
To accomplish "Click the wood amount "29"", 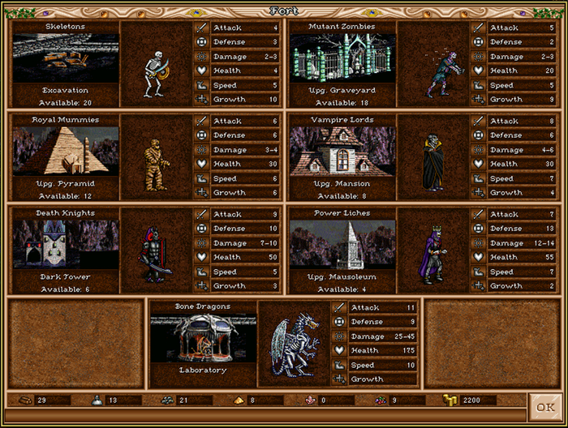I will click(41, 400).
